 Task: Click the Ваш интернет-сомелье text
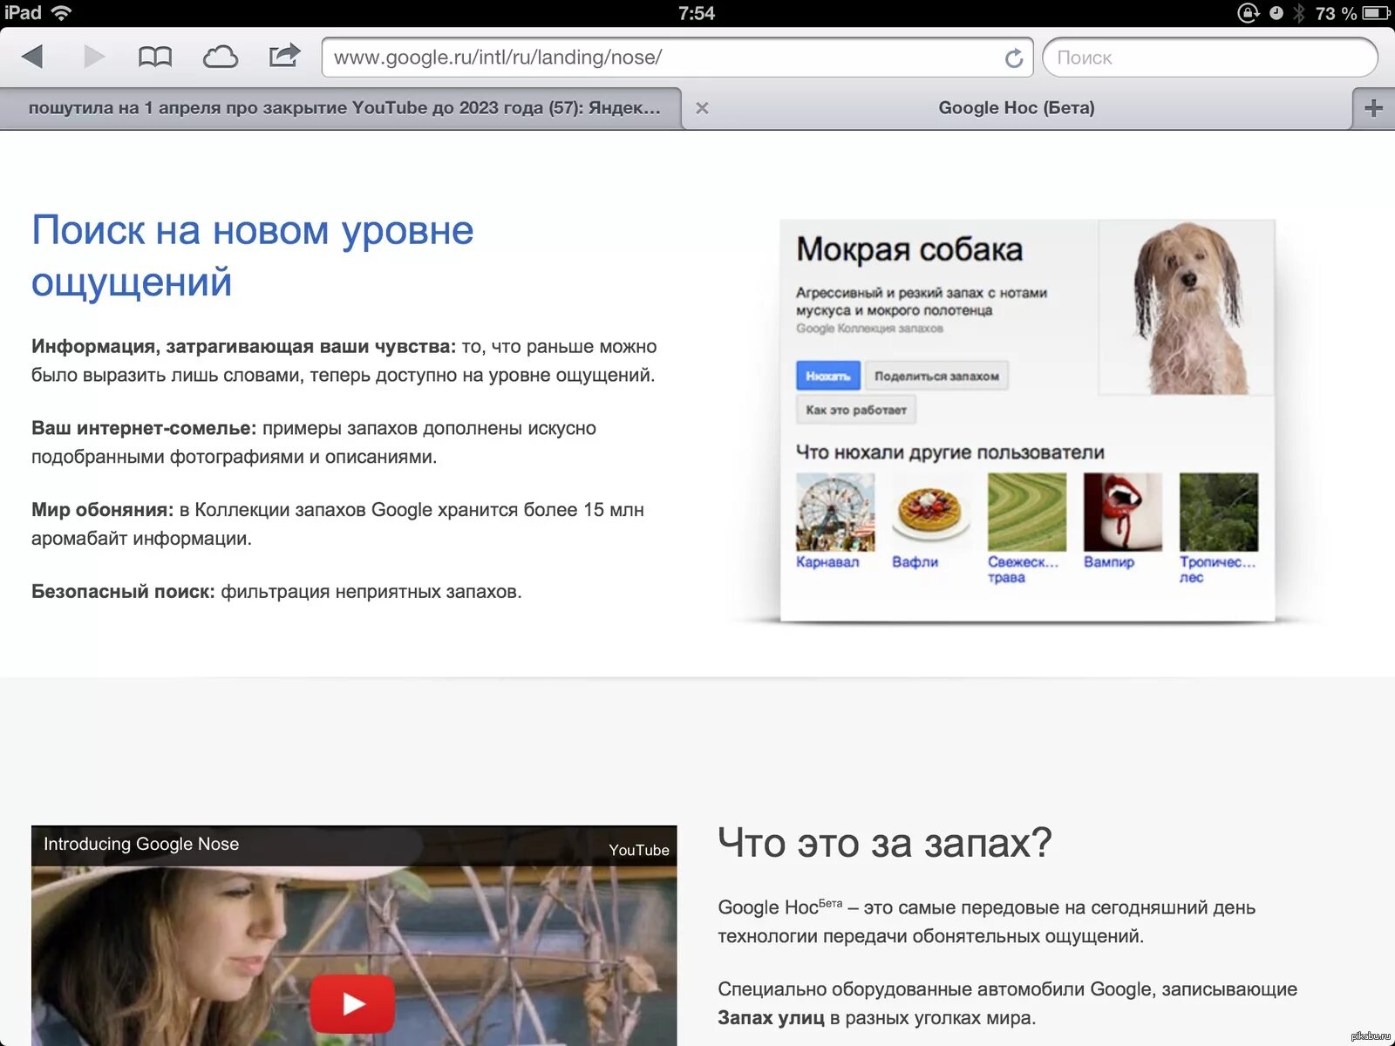pos(144,428)
